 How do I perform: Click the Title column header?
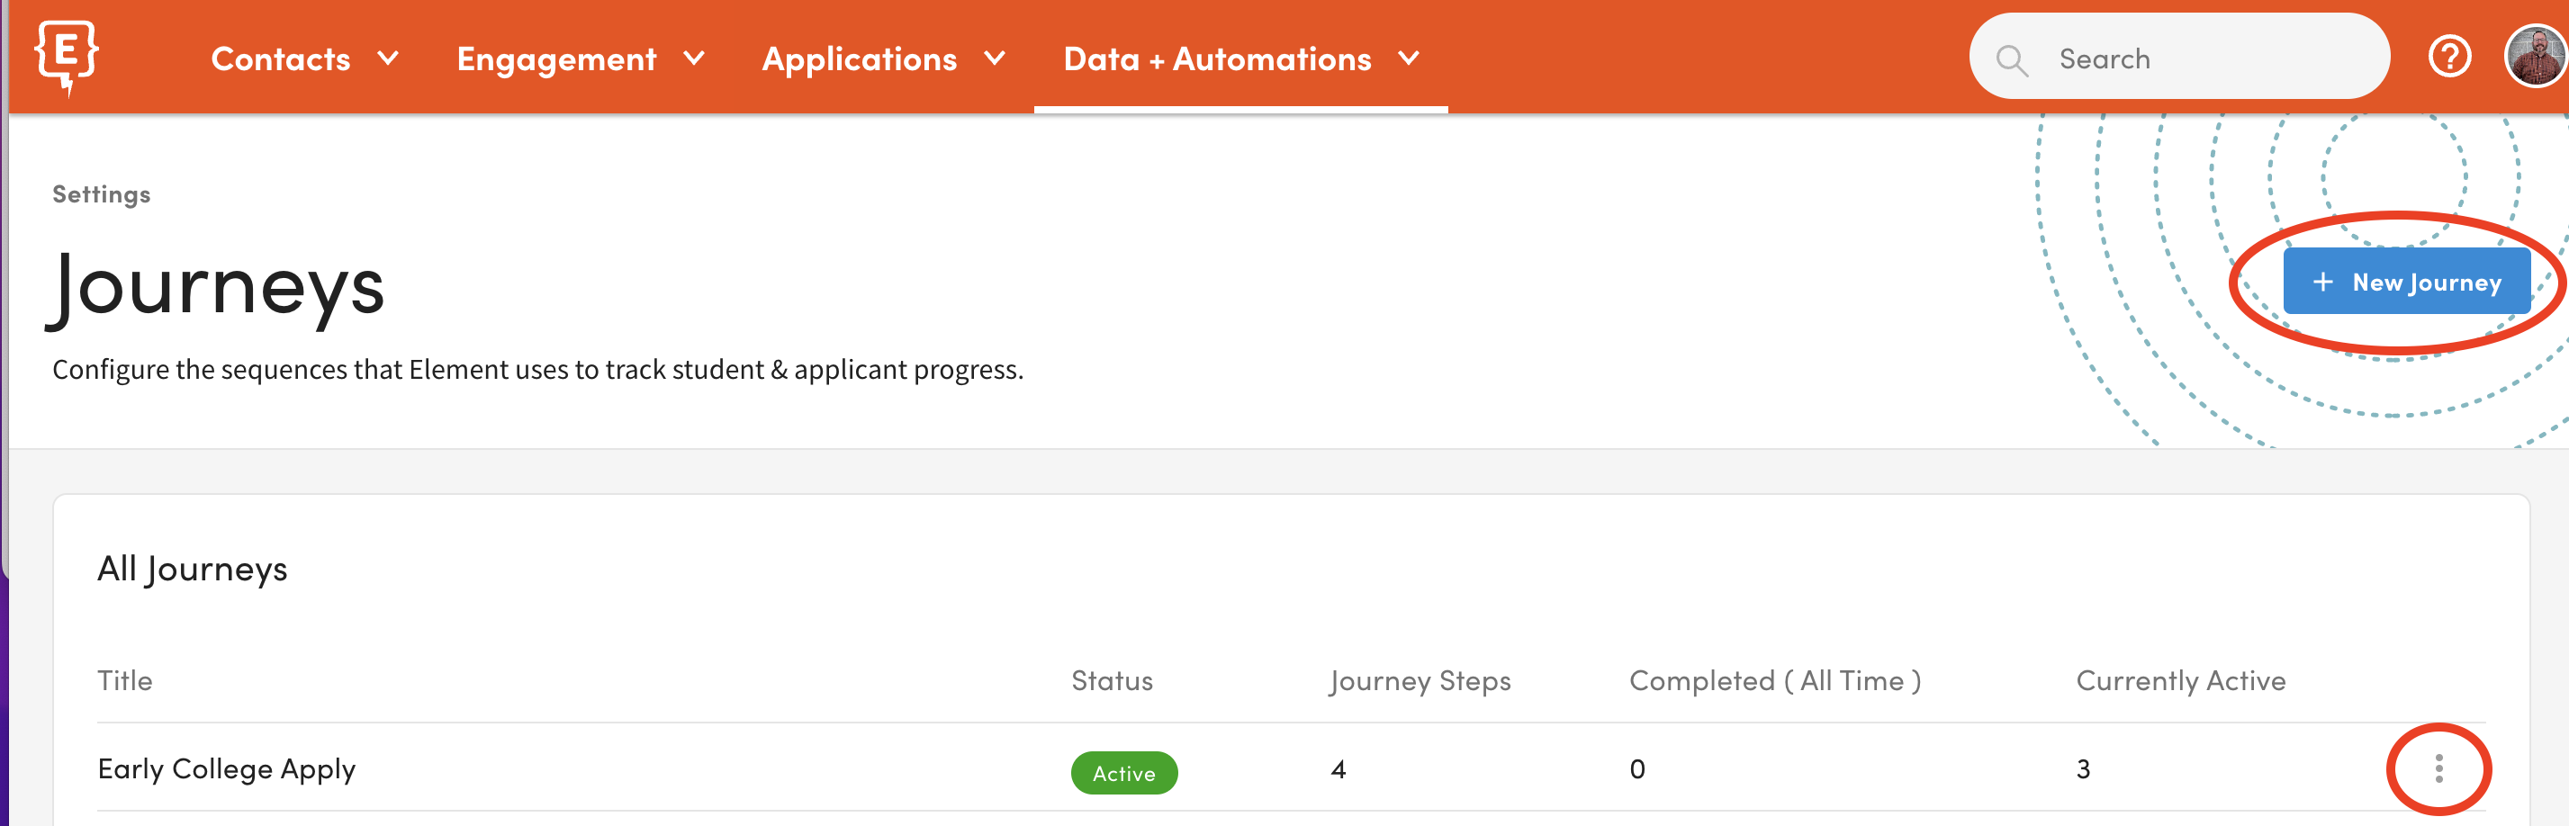[124, 680]
